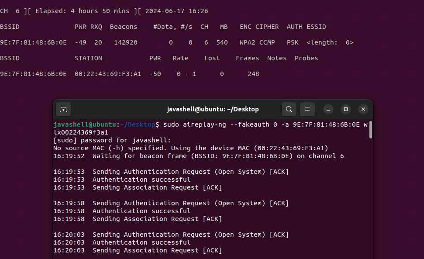This screenshot has width=424, height=259.
Task: Click the PSK auth value
Action: [293, 42]
